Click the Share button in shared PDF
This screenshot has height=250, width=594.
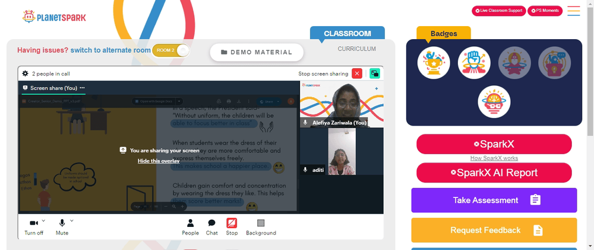(269, 101)
